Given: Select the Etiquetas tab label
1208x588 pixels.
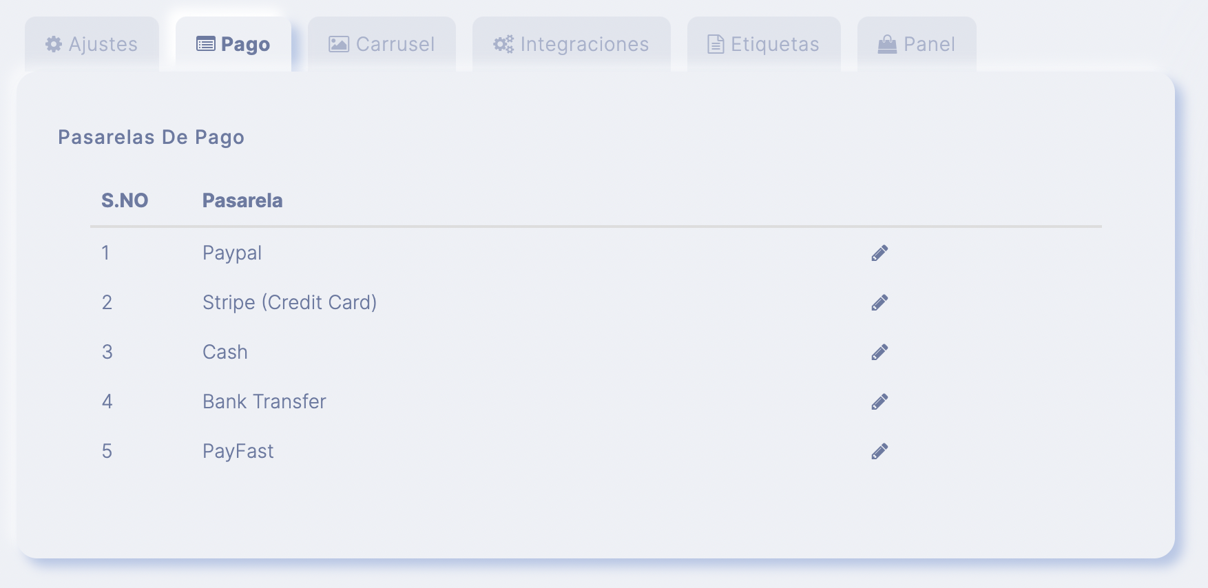Looking at the screenshot, I should 775,44.
